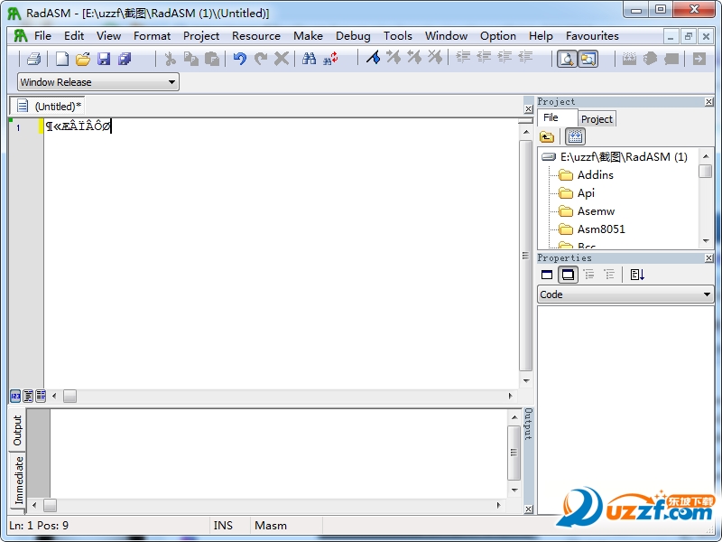Open the Window Release build dropdown
The image size is (722, 542).
(x=98, y=82)
